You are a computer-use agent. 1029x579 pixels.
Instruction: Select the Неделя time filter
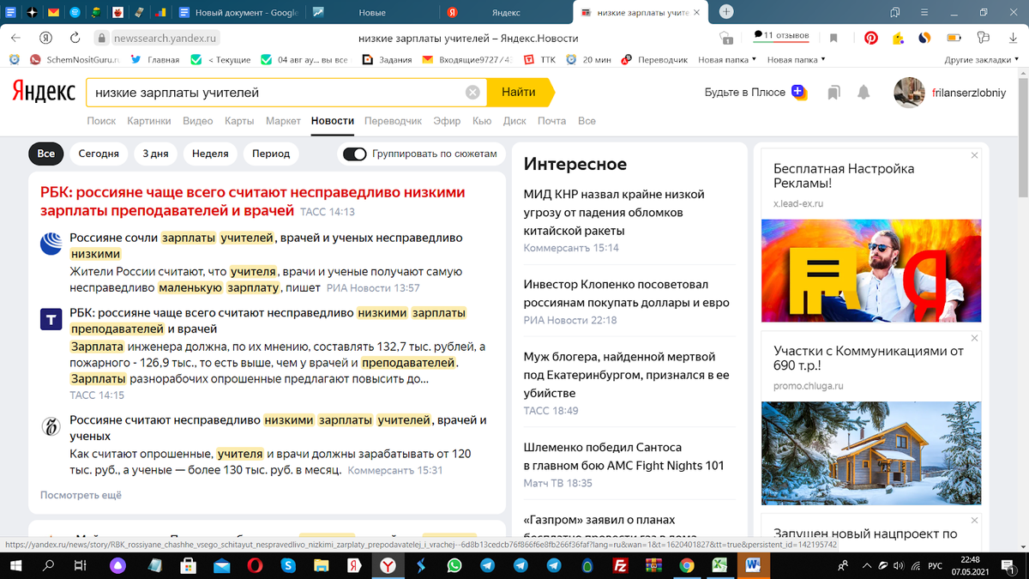210,154
